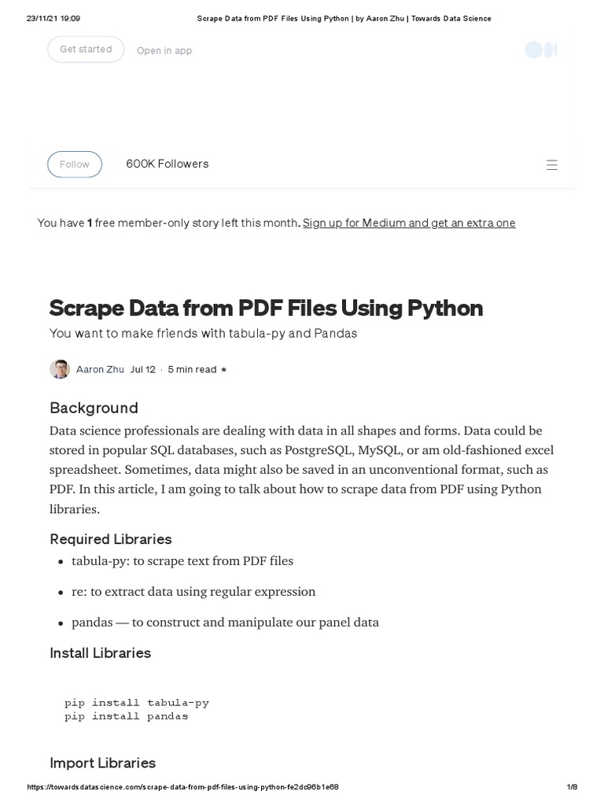604x806 pixels.
Task: Click the Follow button
Action: (x=75, y=165)
